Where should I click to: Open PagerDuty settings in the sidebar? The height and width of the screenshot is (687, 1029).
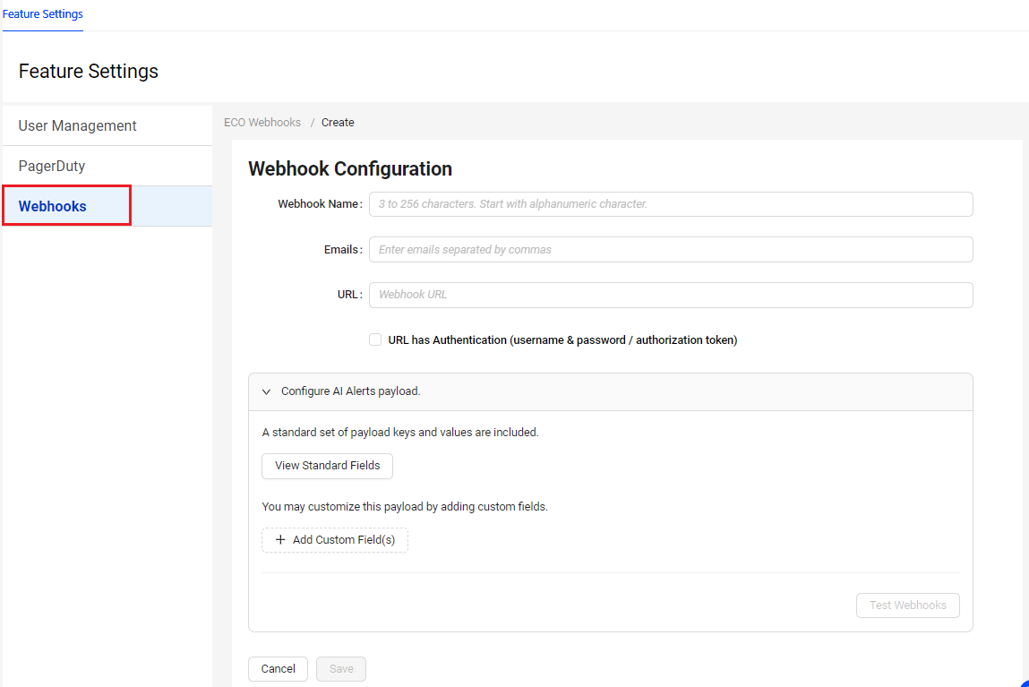click(x=52, y=166)
